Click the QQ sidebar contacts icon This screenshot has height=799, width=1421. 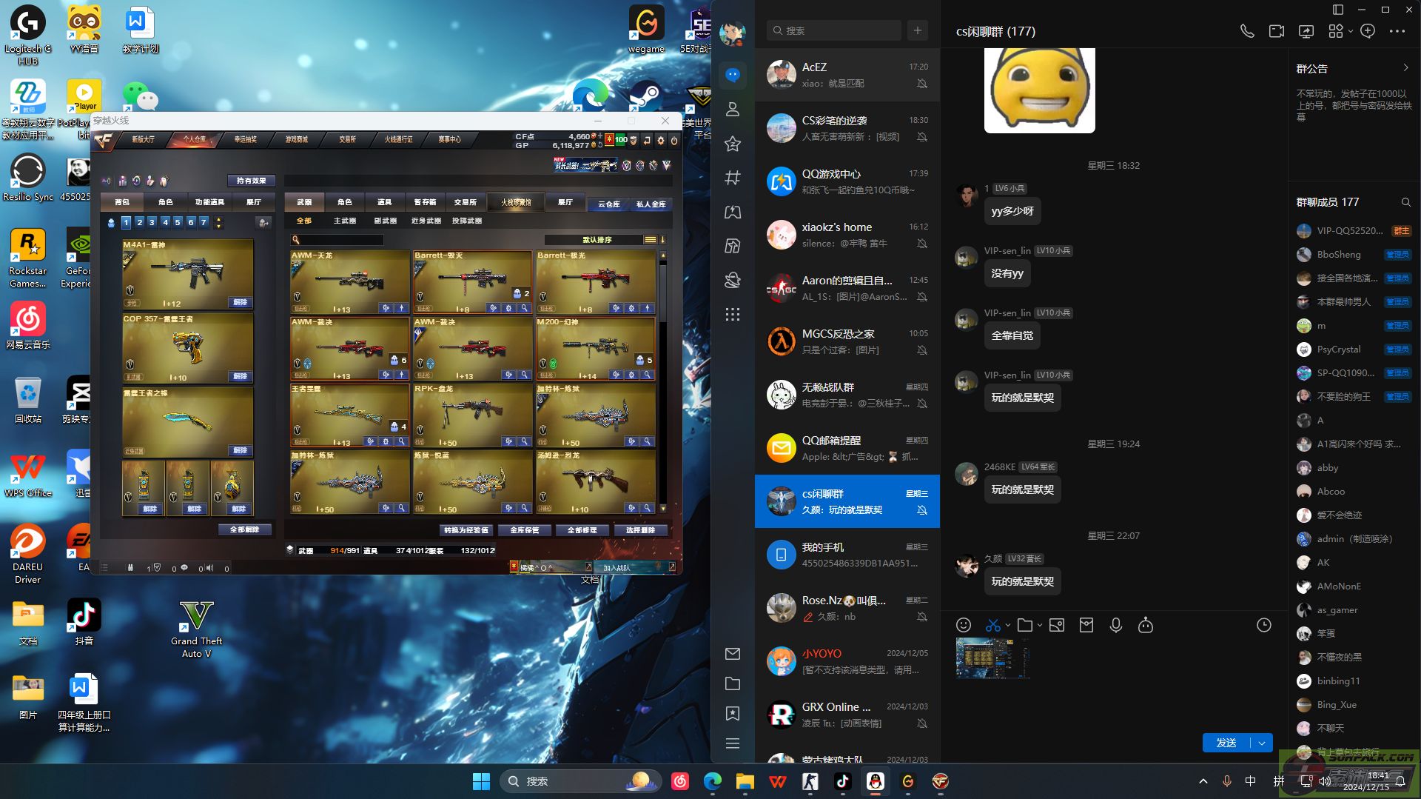(732, 109)
